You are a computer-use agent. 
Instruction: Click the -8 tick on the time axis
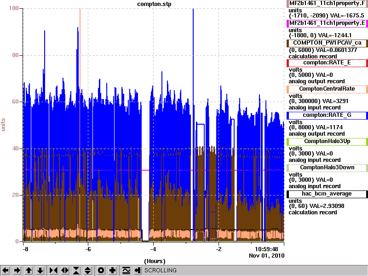[25, 249]
